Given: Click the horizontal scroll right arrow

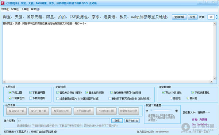Looking at the screenshot, I should click(x=211, y=81).
